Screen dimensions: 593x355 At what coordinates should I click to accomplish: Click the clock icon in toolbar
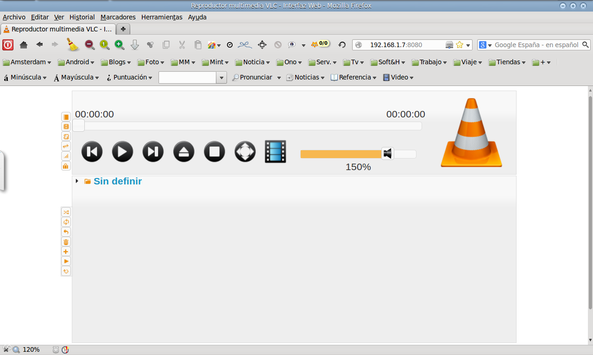pyautogui.click(x=230, y=45)
